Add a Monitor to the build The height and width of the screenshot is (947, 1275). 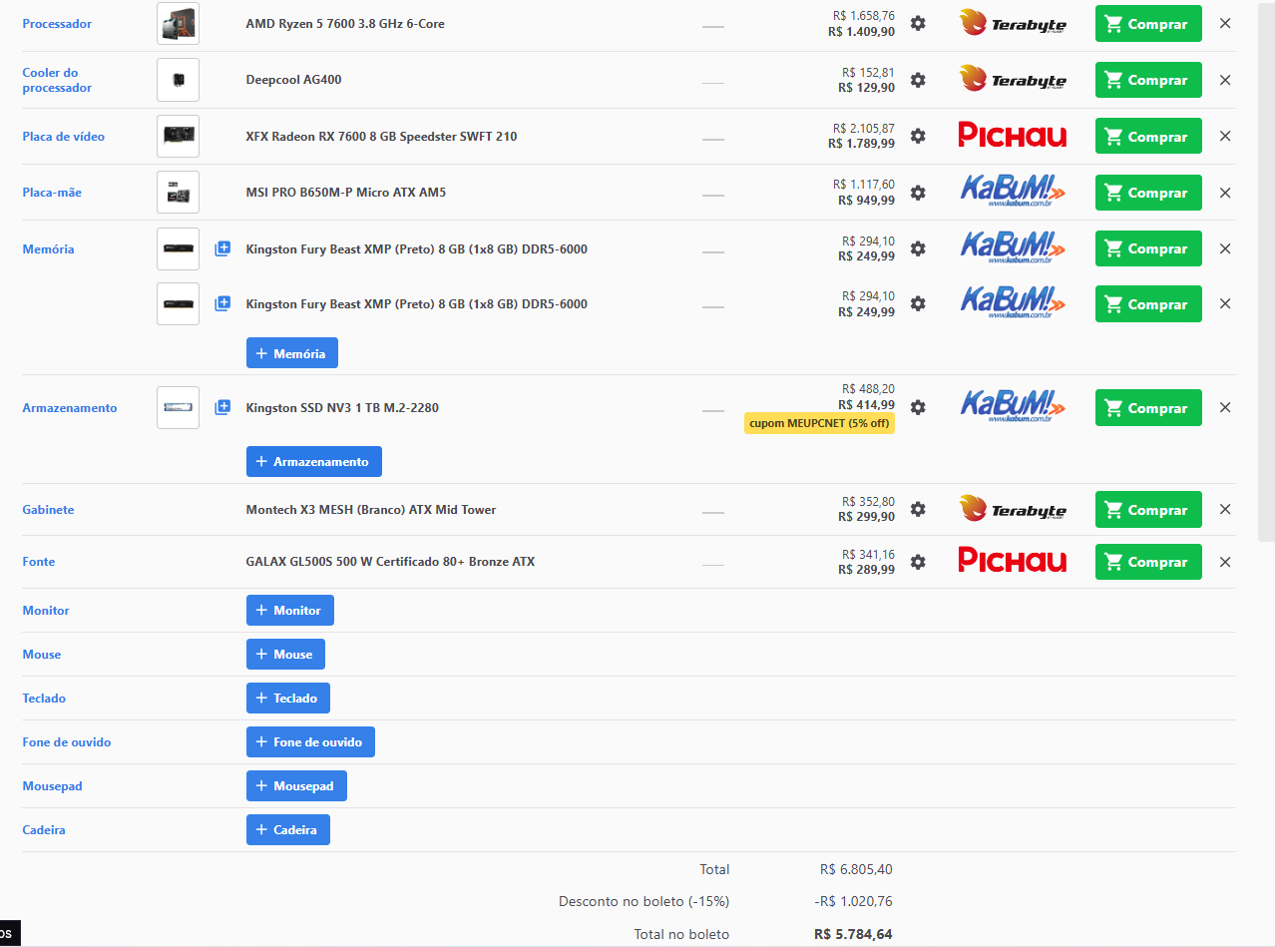pyautogui.click(x=290, y=610)
